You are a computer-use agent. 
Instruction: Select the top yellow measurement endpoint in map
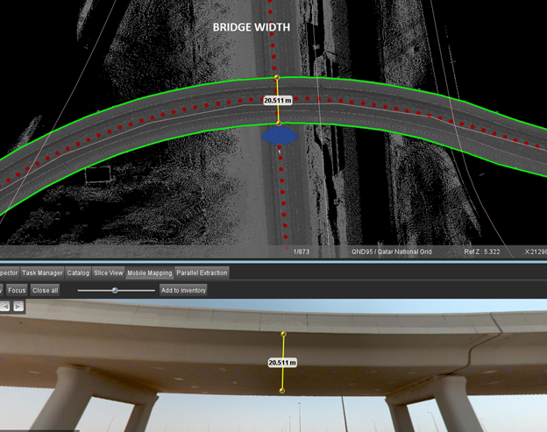click(277, 77)
